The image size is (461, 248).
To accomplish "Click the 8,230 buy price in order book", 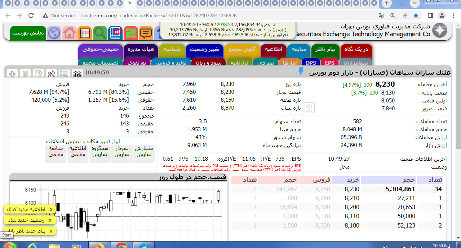I will 352,189.
